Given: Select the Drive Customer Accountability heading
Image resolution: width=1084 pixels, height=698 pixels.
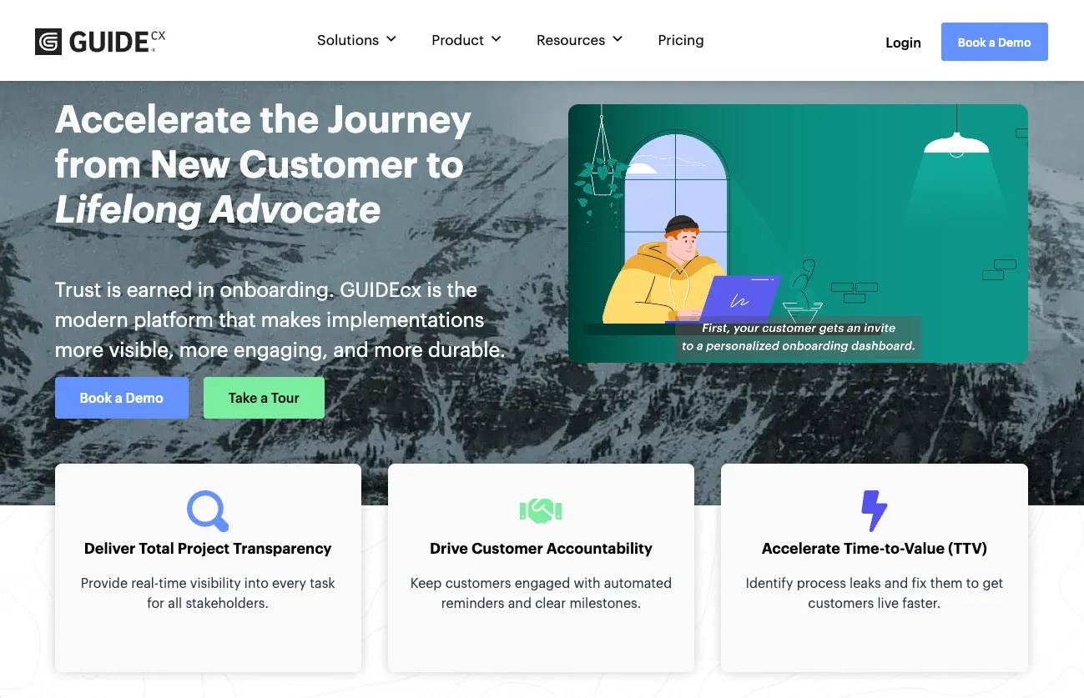Looking at the screenshot, I should (x=541, y=549).
